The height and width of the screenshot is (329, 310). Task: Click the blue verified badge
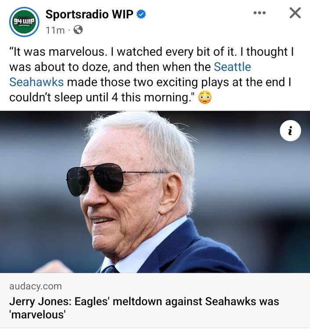click(x=141, y=14)
